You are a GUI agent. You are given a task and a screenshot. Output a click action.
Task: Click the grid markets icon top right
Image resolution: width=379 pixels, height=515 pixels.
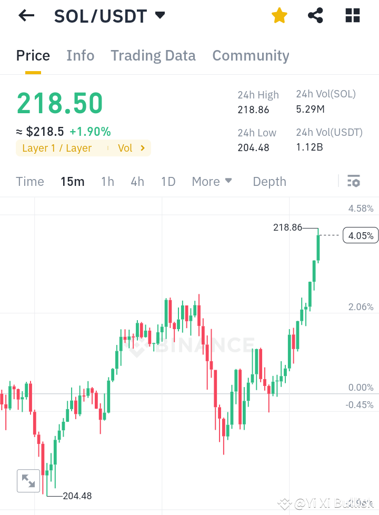point(352,16)
